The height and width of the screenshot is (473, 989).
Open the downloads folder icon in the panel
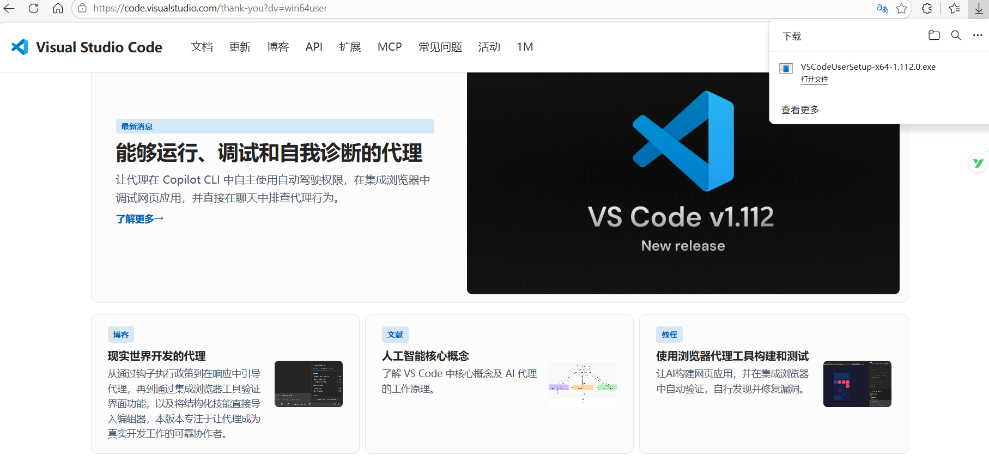click(x=934, y=35)
